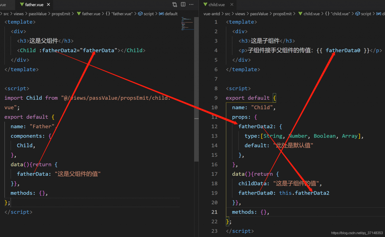Image resolution: width=385 pixels, height=237 pixels.
Task: Open the compare changes icon in father.vue toolbar
Action: [x=175, y=5]
